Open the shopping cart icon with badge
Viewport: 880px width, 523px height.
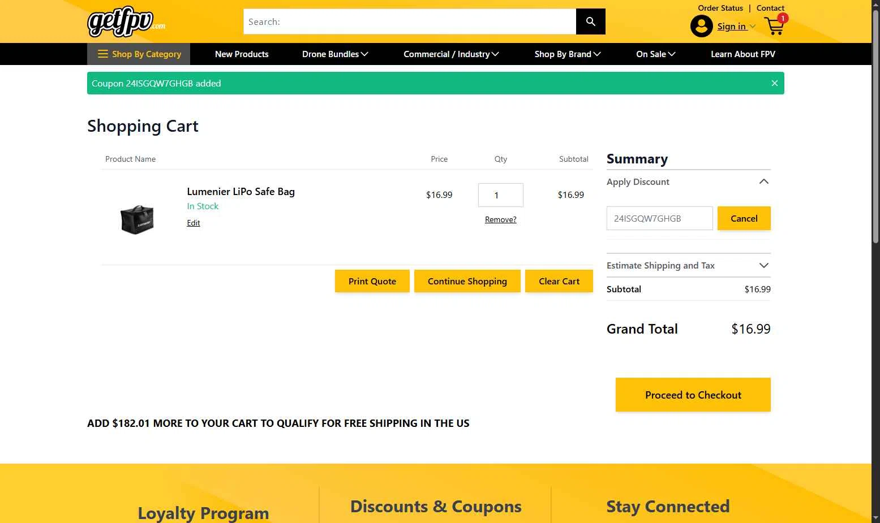click(x=775, y=25)
